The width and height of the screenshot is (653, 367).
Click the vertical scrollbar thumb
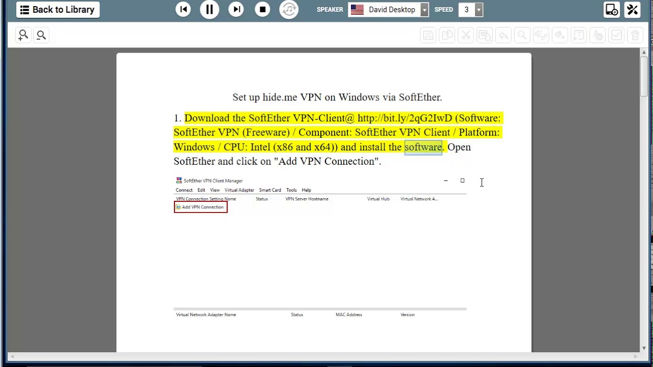644,76
